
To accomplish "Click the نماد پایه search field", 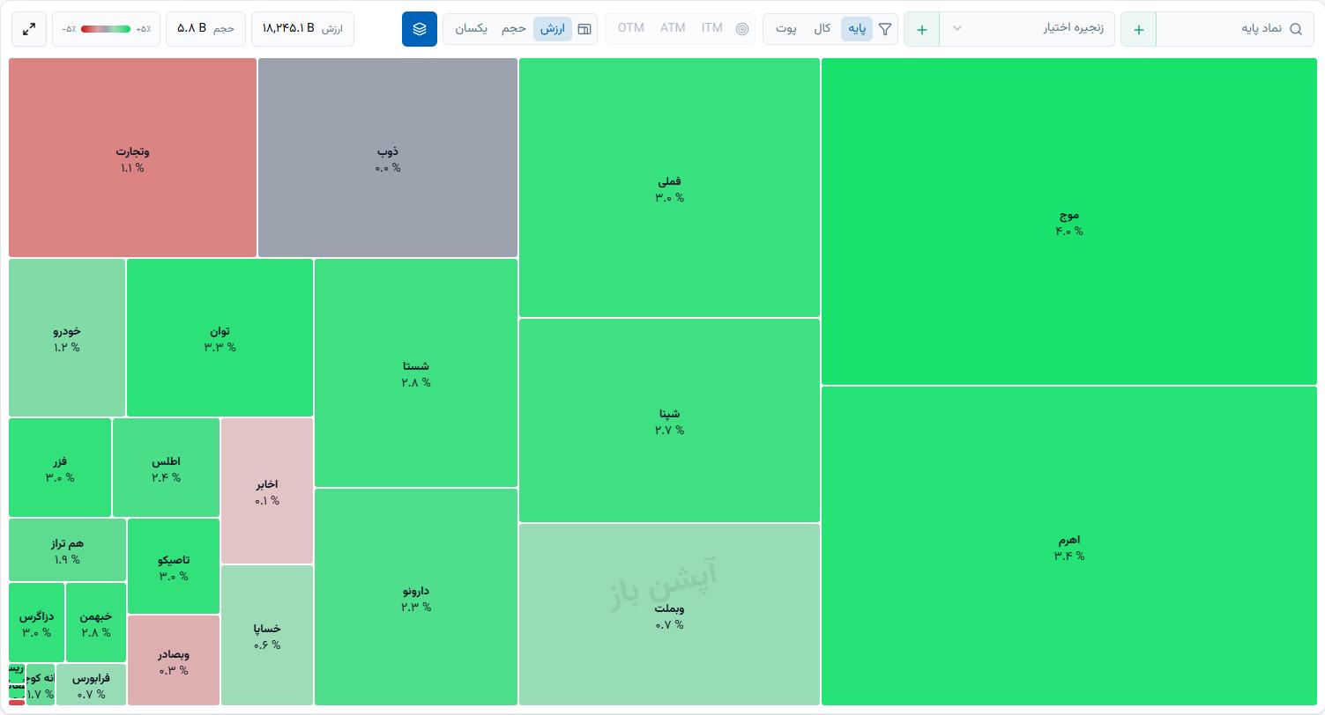I will tap(1235, 29).
